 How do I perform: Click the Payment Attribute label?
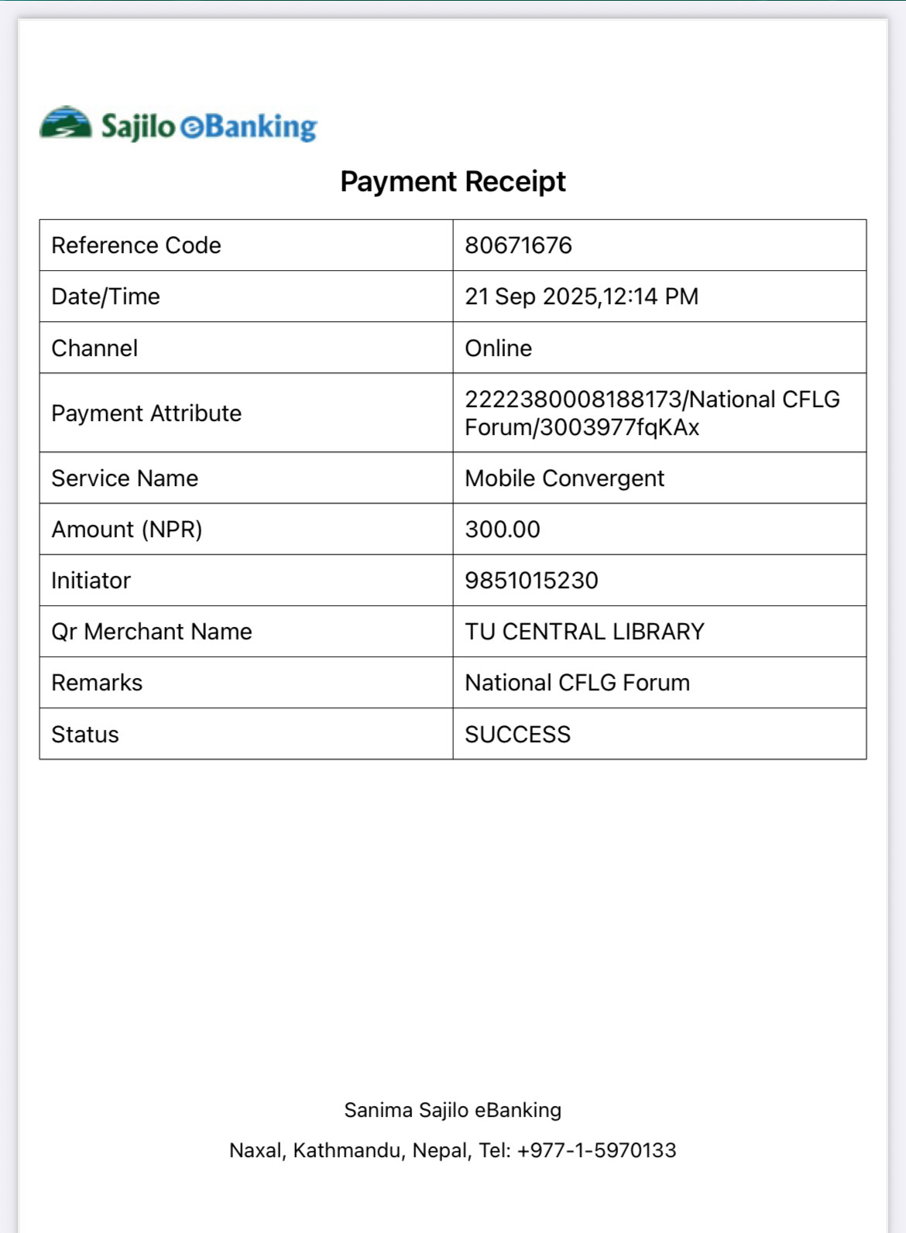[x=146, y=413]
